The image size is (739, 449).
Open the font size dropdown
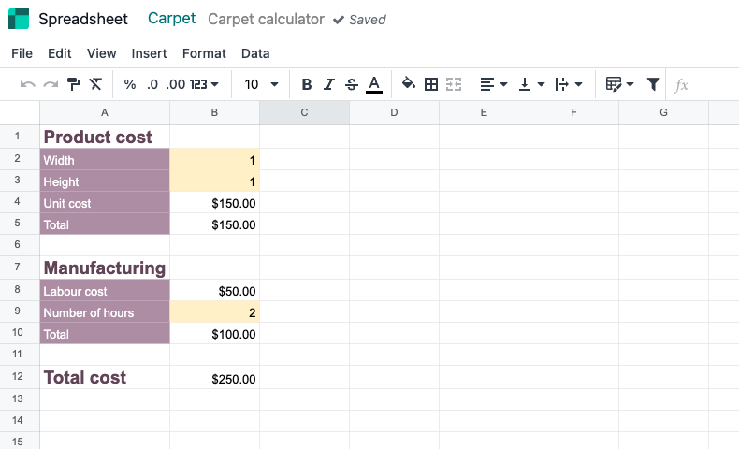tap(262, 84)
